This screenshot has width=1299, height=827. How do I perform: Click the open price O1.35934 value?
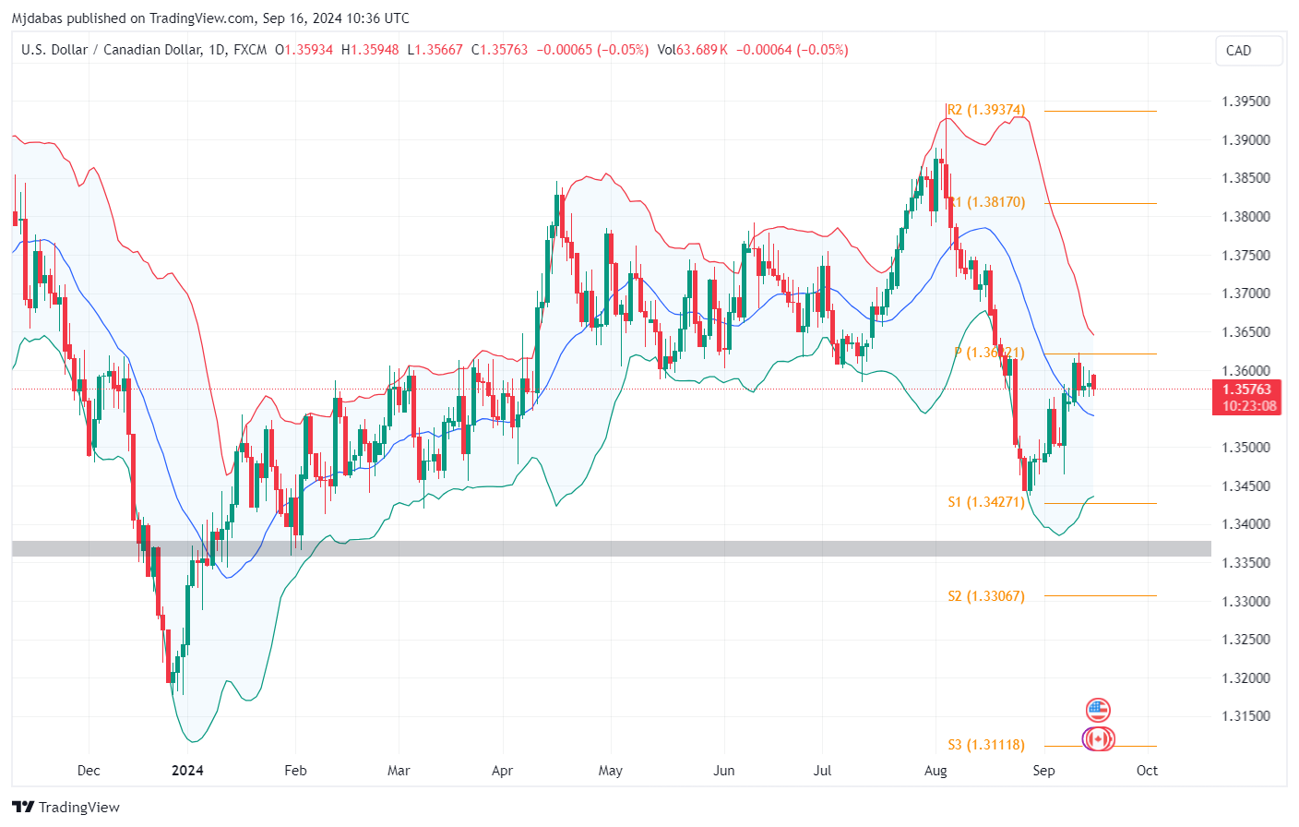click(304, 50)
